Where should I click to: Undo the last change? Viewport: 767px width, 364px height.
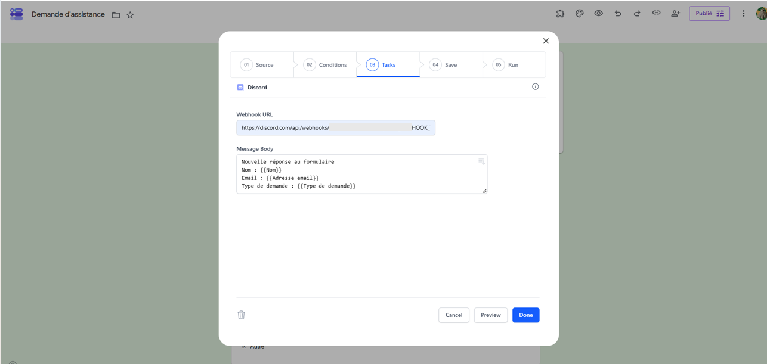coord(618,13)
